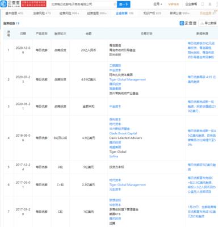Image resolution: width=218 pixels, height=227 pixels.
Task: Open the mobile phone icon in header
Action: pos(203,4)
